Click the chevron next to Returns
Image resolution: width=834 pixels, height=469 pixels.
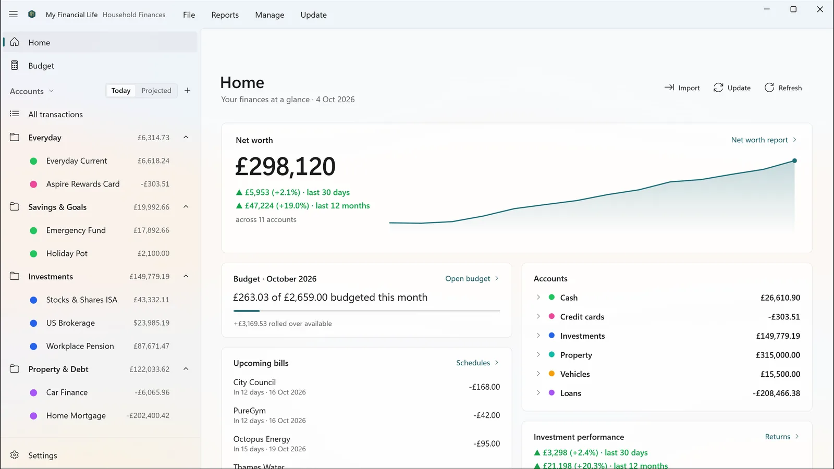[797, 437]
